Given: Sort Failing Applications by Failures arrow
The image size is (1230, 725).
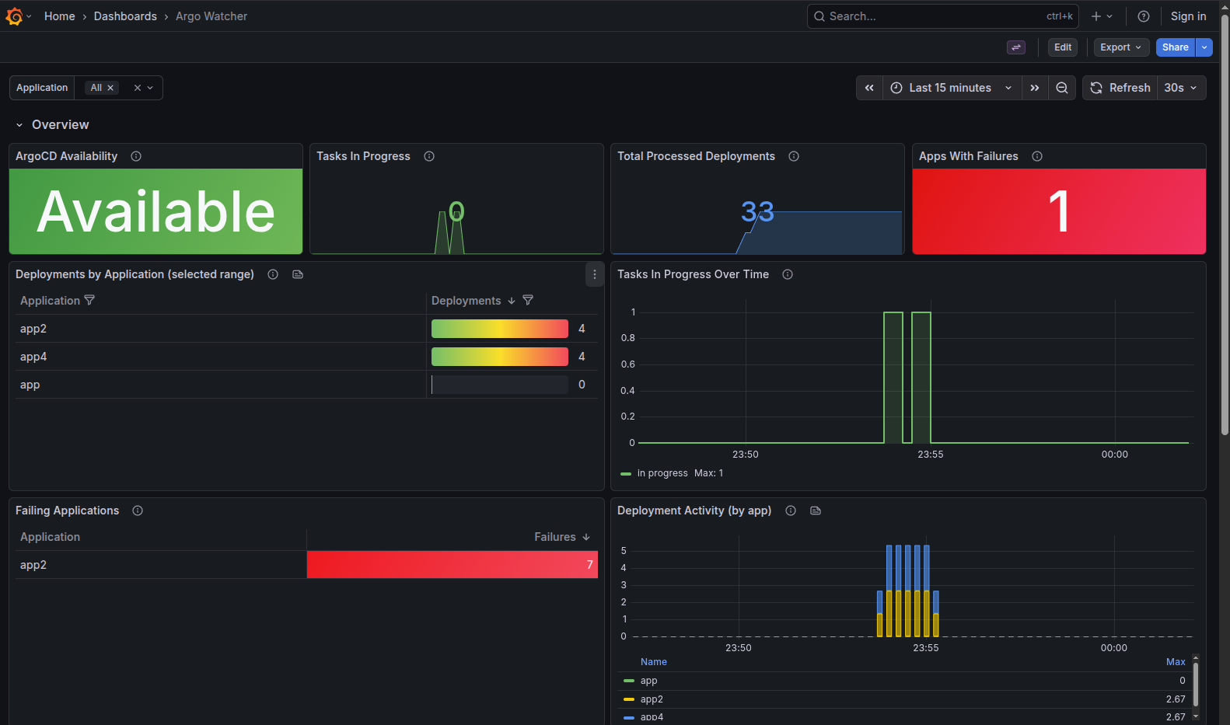Looking at the screenshot, I should click(x=586, y=537).
